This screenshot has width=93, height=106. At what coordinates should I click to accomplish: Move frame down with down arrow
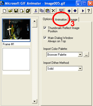75,11
